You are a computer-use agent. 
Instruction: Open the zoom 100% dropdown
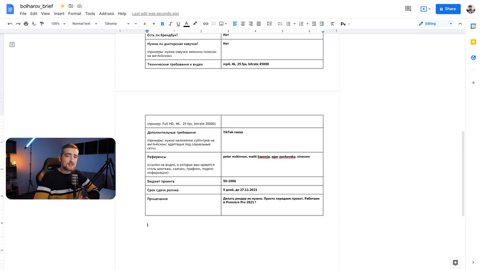[58, 23]
